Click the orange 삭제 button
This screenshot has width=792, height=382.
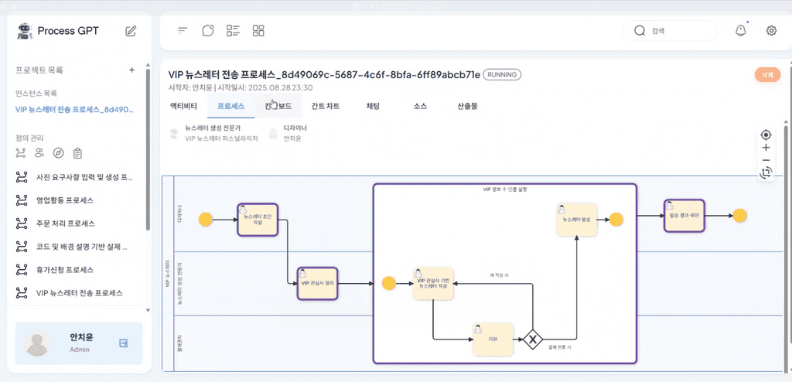767,75
